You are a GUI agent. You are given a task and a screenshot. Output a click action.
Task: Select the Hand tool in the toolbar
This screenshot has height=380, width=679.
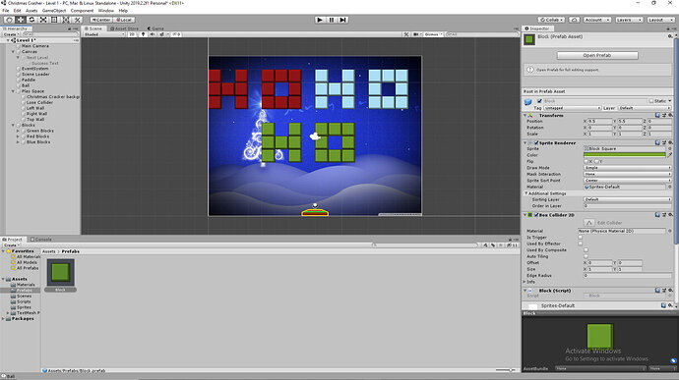point(9,20)
